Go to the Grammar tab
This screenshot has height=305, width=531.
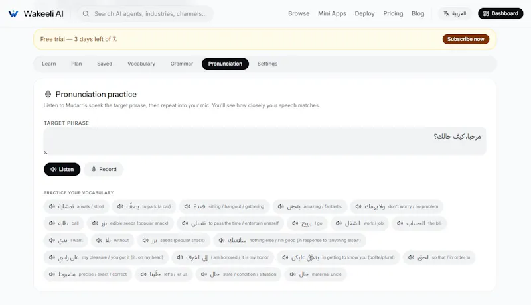[181, 64]
